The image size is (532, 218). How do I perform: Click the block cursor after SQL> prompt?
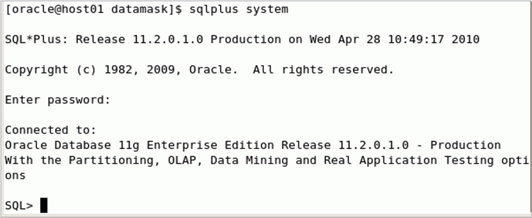[x=44, y=206]
